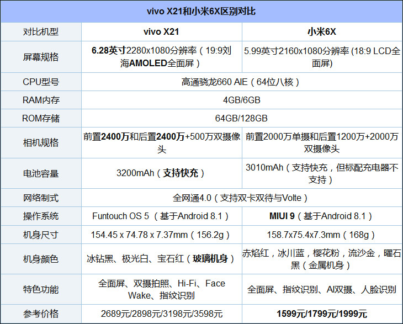Click the '全面屏、指纹识别、AI双摄、人脸识别' cell
Viewport: 403px width, 324px height.
[x=322, y=290]
